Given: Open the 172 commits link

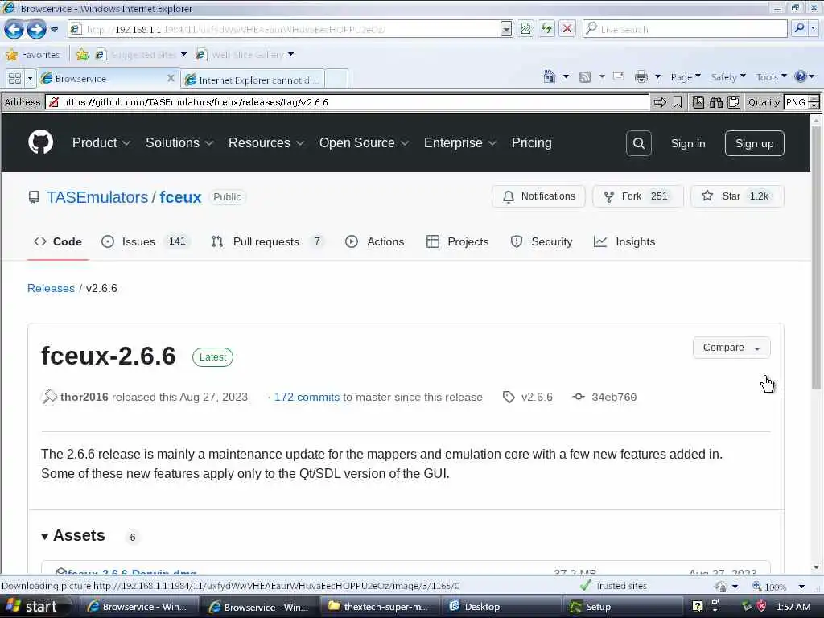Looking at the screenshot, I should click(307, 398).
